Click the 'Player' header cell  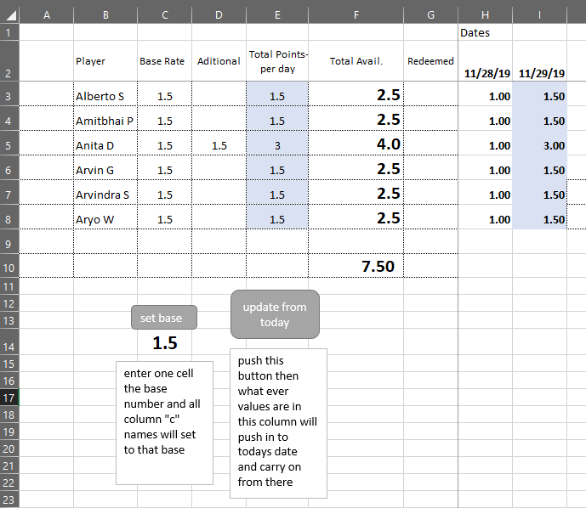(x=105, y=61)
